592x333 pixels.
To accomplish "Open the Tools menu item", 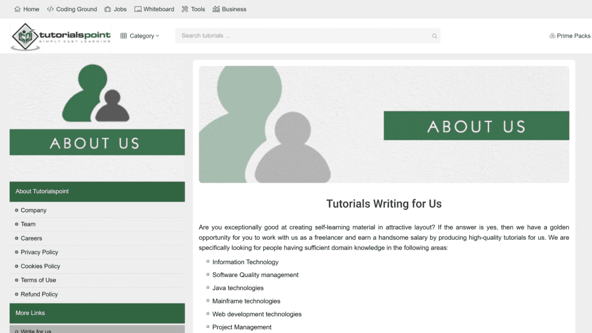I will [x=198, y=9].
